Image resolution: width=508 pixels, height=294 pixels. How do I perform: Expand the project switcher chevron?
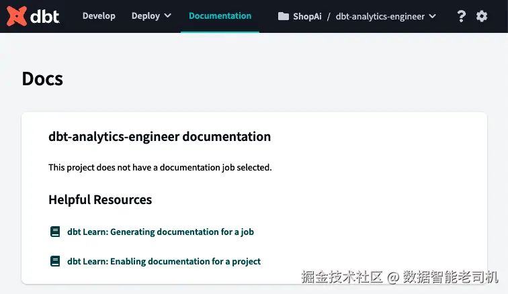coord(433,16)
